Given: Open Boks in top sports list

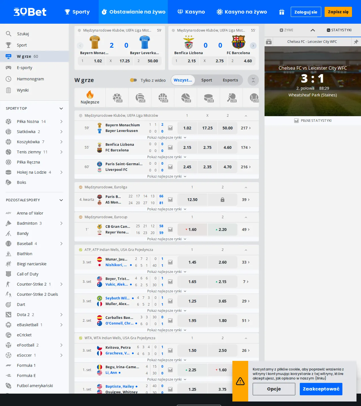Looking at the screenshot, I should click(x=34, y=182).
